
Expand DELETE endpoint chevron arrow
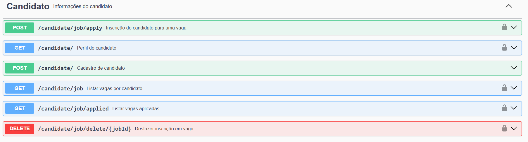pos(514,128)
